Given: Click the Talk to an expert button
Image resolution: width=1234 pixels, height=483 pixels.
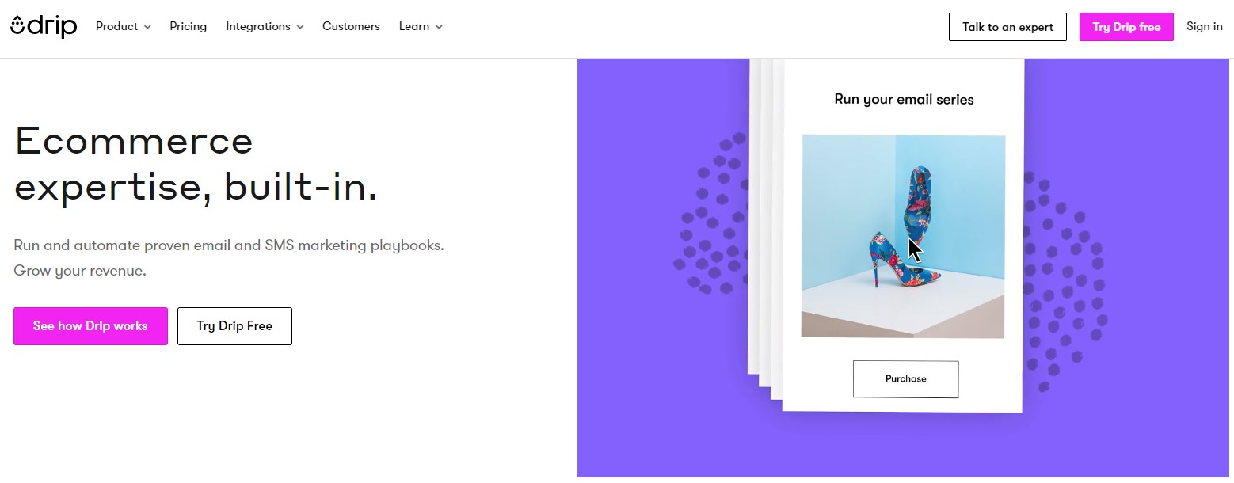Looking at the screenshot, I should [1007, 27].
